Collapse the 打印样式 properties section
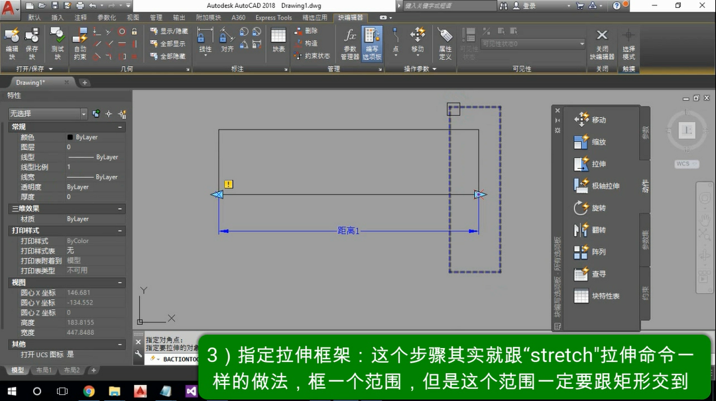 click(120, 230)
